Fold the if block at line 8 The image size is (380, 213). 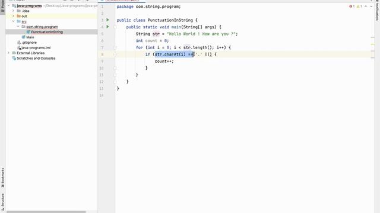(x=115, y=54)
